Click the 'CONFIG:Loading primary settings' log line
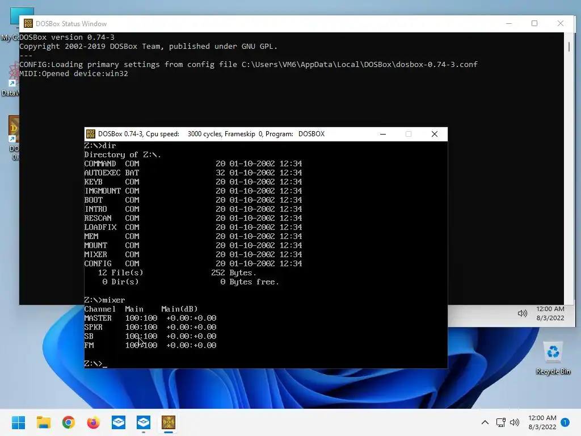581x436 pixels. [249, 65]
